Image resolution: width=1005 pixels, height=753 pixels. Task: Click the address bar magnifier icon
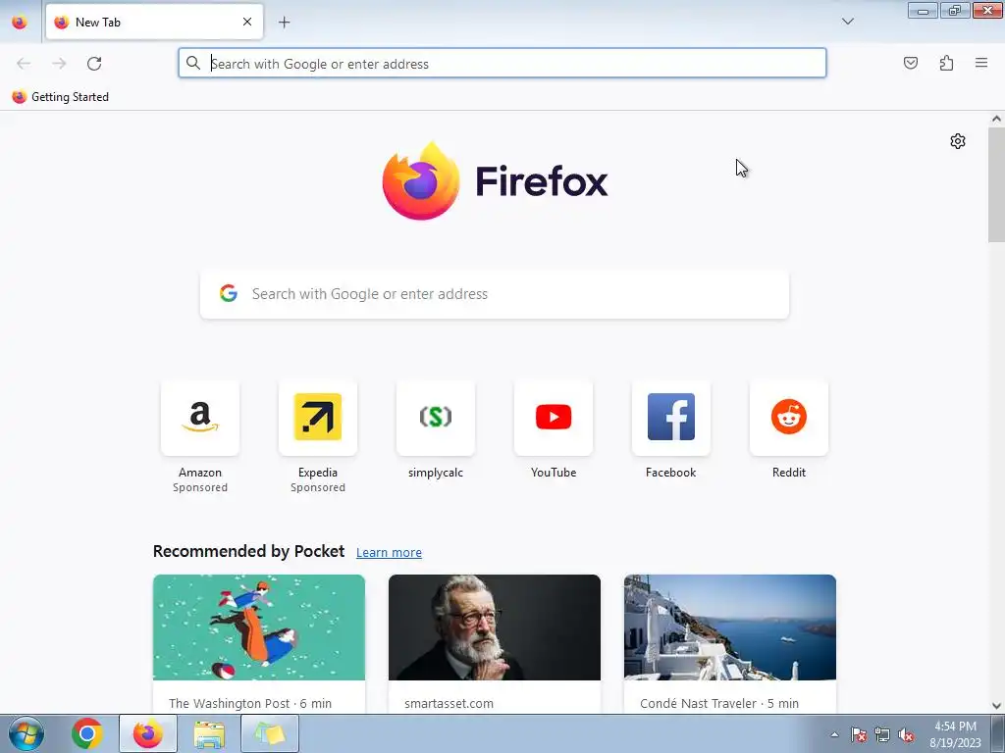[x=193, y=63]
